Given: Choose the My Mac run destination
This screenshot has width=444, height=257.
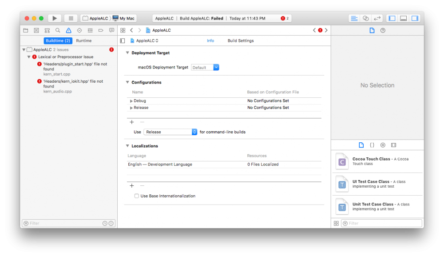Looking at the screenshot, I should 124,18.
